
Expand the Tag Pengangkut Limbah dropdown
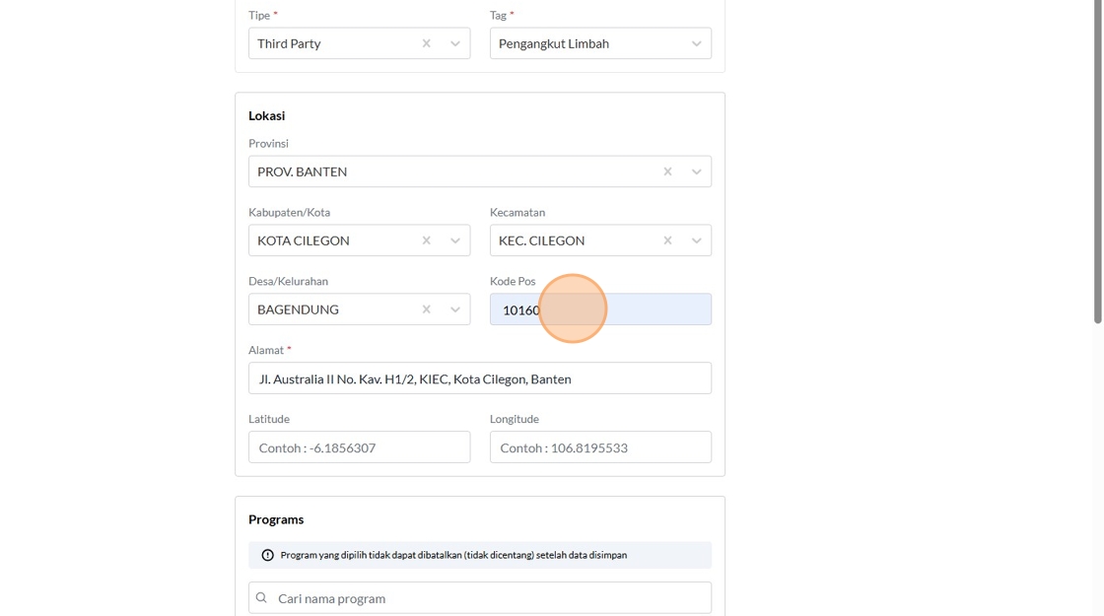[697, 43]
